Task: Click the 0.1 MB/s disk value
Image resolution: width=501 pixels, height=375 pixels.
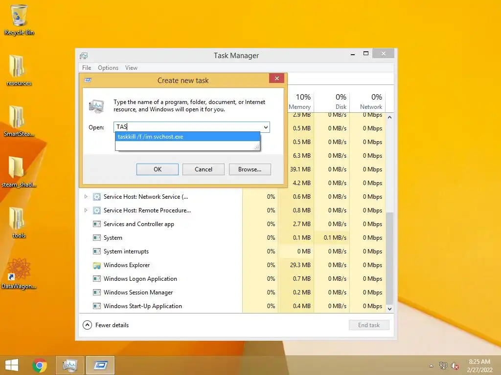Action: (335, 238)
